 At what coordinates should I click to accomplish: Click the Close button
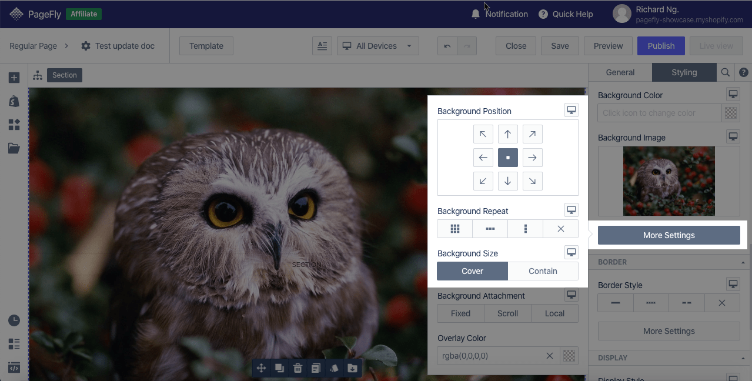516,46
